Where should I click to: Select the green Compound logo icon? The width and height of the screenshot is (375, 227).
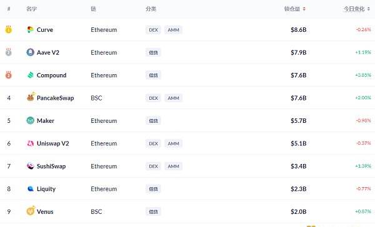(30, 75)
